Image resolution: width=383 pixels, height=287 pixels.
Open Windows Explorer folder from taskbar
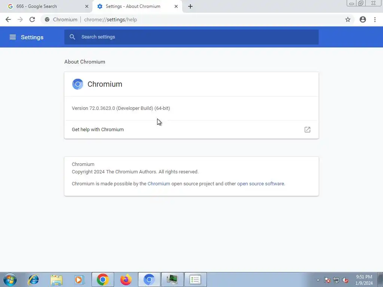pos(56,280)
